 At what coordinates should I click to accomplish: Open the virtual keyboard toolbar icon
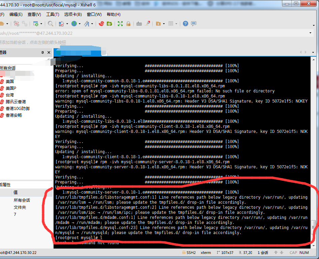tap(139, 24)
